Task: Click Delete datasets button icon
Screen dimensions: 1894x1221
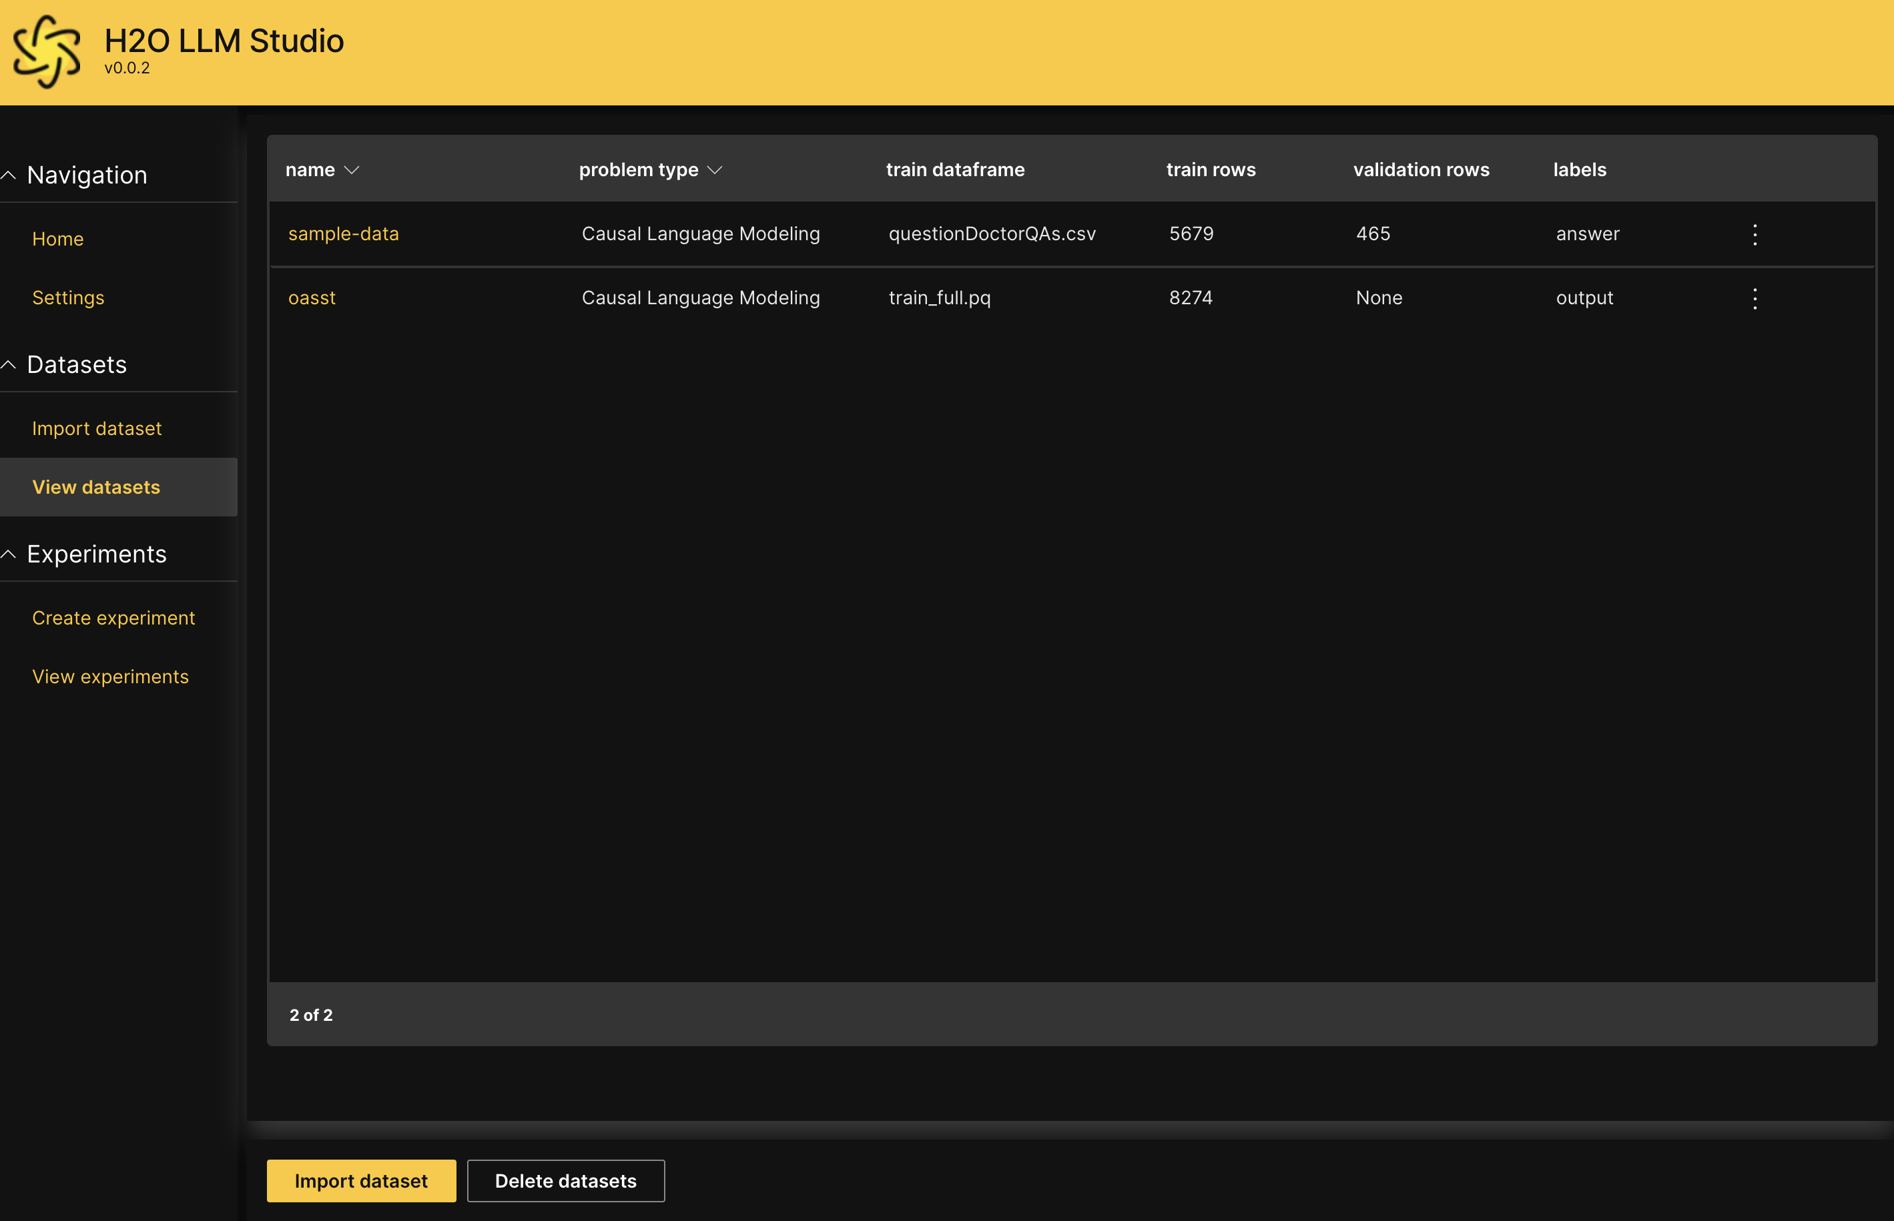Action: tap(566, 1181)
